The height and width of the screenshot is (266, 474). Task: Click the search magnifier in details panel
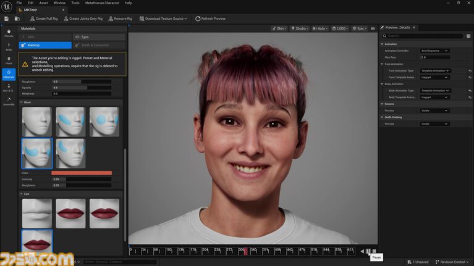384,36
